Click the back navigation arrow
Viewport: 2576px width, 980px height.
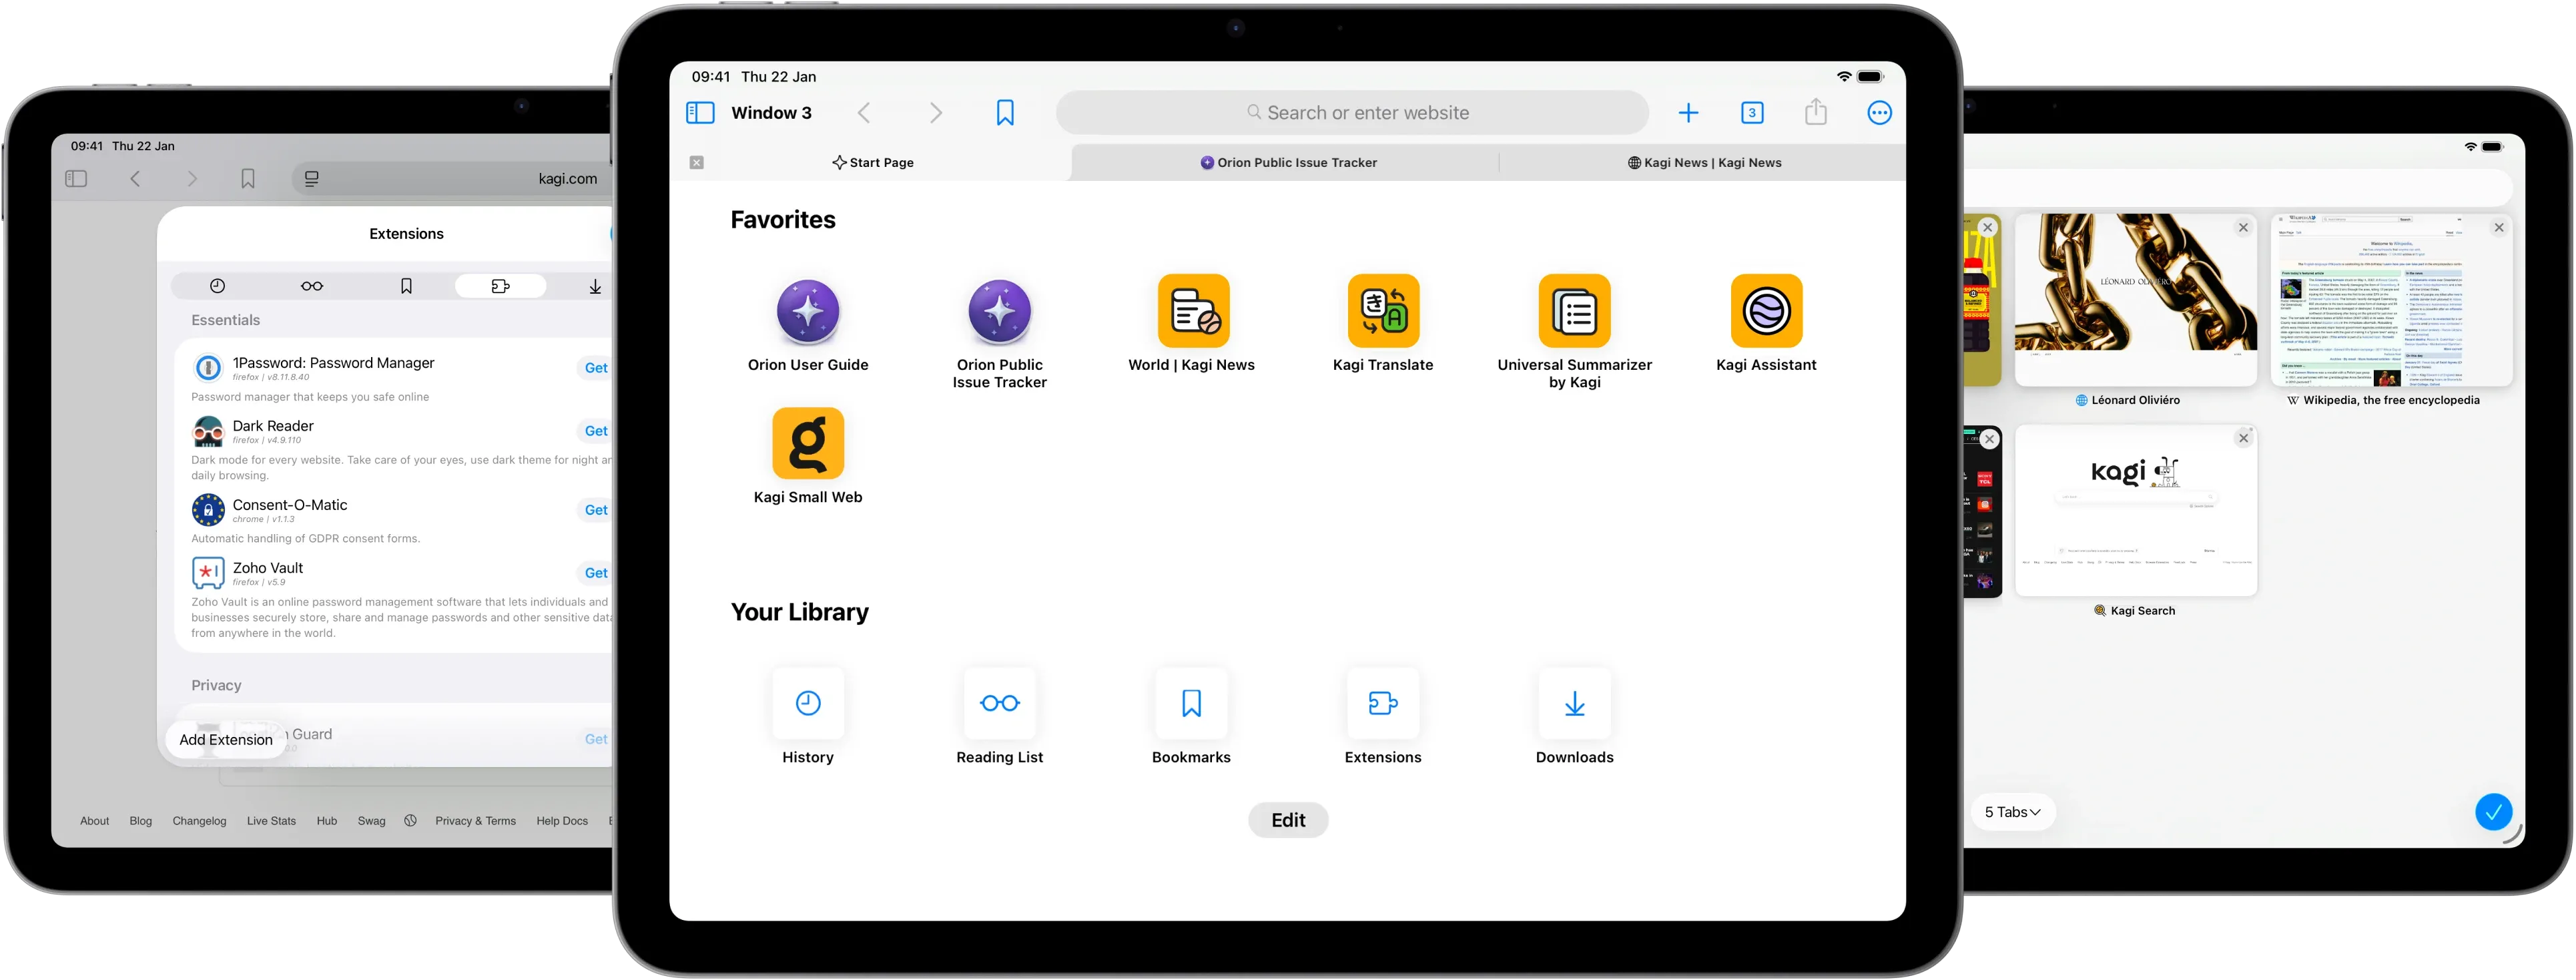tap(864, 112)
